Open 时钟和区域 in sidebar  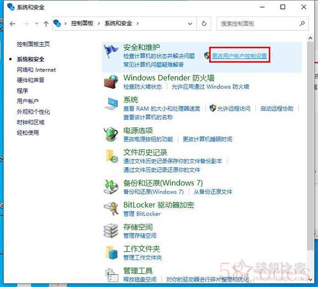pos(30,122)
